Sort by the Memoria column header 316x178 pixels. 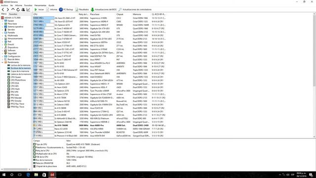click(x=142, y=14)
